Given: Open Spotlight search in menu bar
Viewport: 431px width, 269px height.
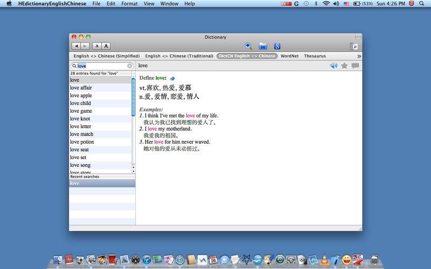Looking at the screenshot, I should click(x=422, y=4).
